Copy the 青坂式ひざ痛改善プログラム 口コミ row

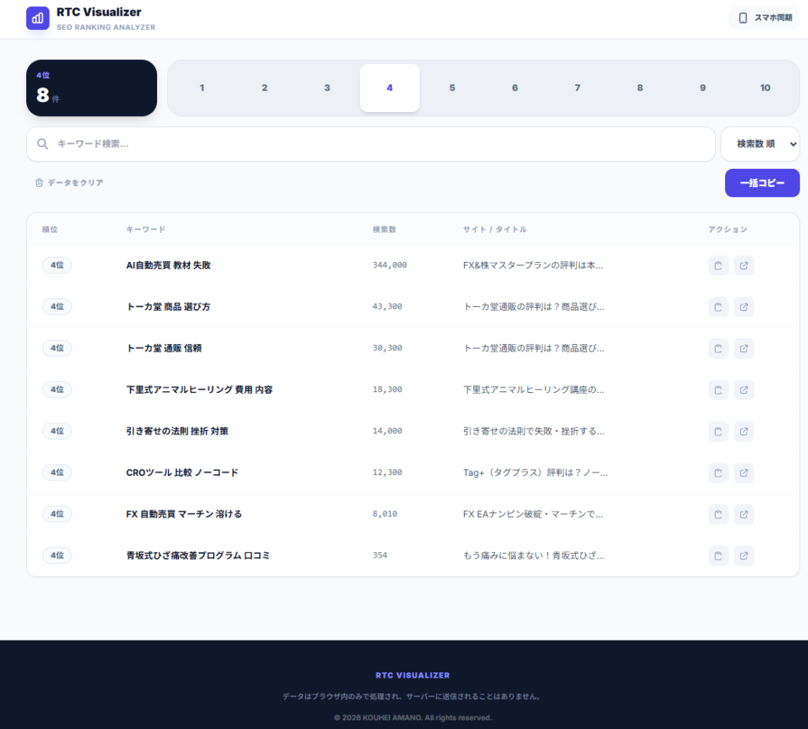718,555
